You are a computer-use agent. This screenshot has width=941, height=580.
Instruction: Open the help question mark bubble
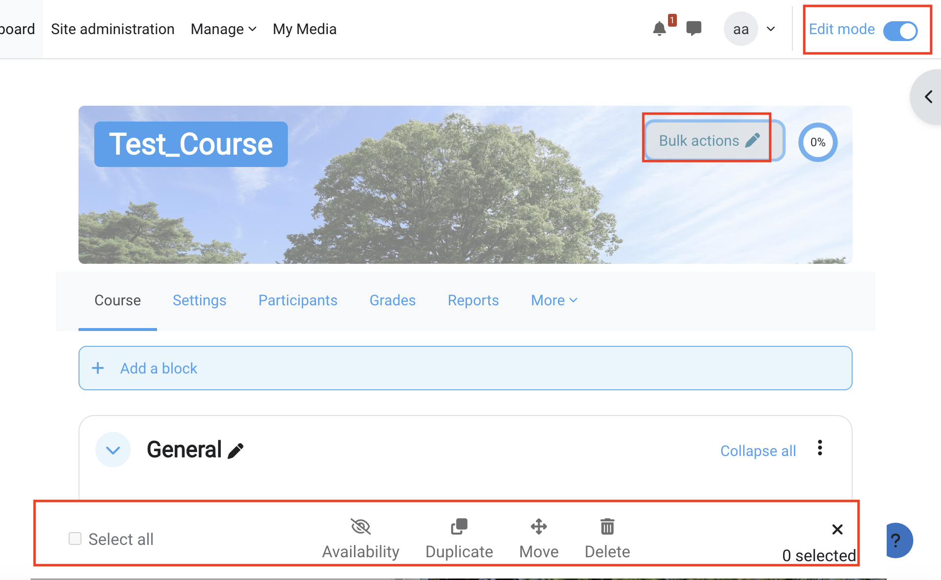pyautogui.click(x=898, y=540)
